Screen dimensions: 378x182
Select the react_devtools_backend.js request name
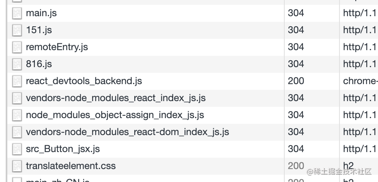pyautogui.click(x=84, y=81)
